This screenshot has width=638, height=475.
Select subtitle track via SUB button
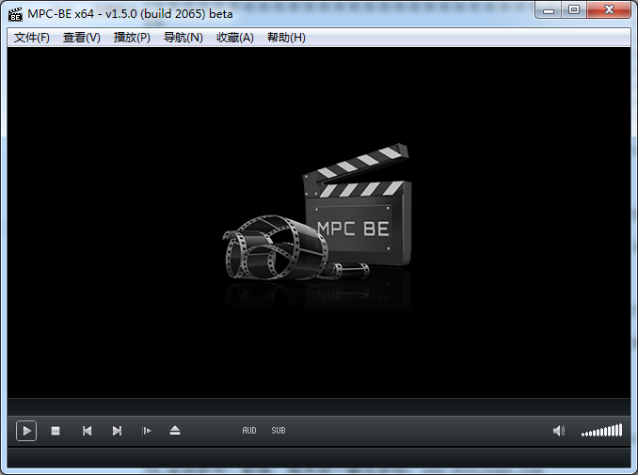279,431
